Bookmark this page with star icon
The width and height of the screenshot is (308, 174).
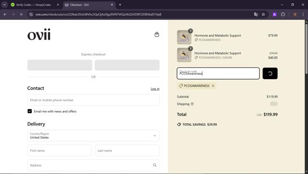263,14
